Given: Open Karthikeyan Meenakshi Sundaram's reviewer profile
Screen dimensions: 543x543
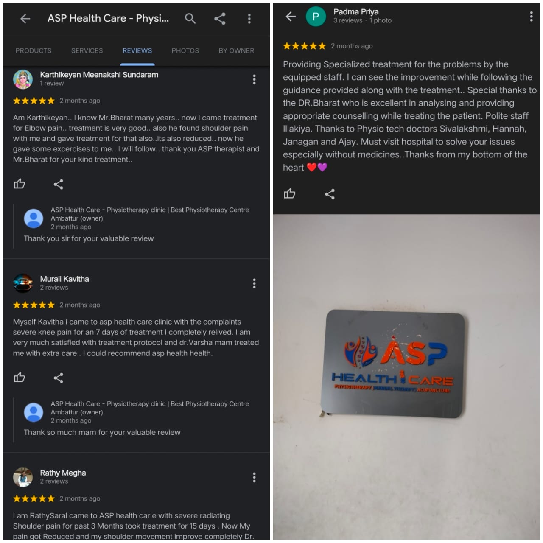Looking at the screenshot, I should (x=99, y=75).
